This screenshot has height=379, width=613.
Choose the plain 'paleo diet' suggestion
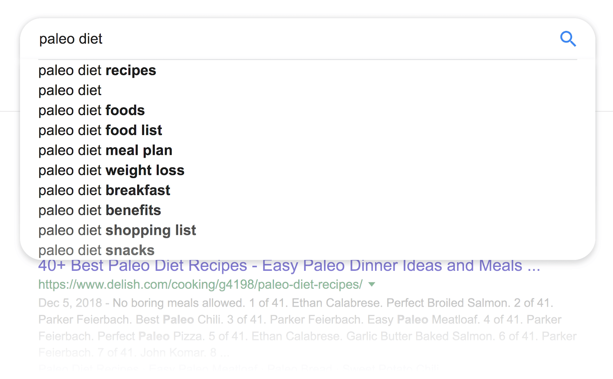point(70,91)
